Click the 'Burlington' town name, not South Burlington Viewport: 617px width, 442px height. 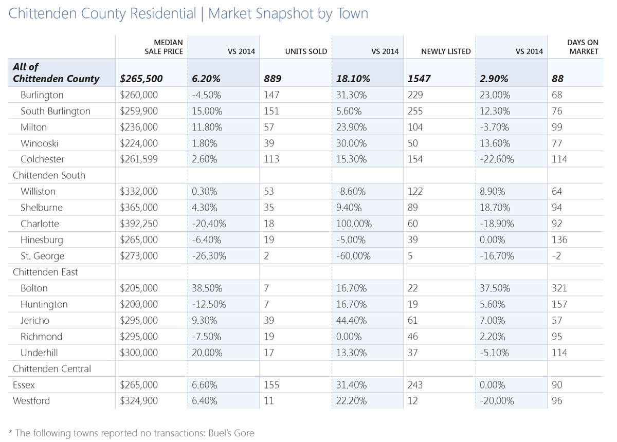pos(42,95)
